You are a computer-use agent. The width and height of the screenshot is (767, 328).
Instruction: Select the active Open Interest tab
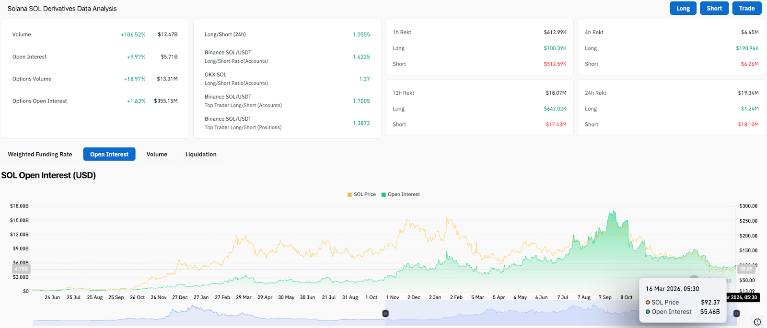coord(109,154)
